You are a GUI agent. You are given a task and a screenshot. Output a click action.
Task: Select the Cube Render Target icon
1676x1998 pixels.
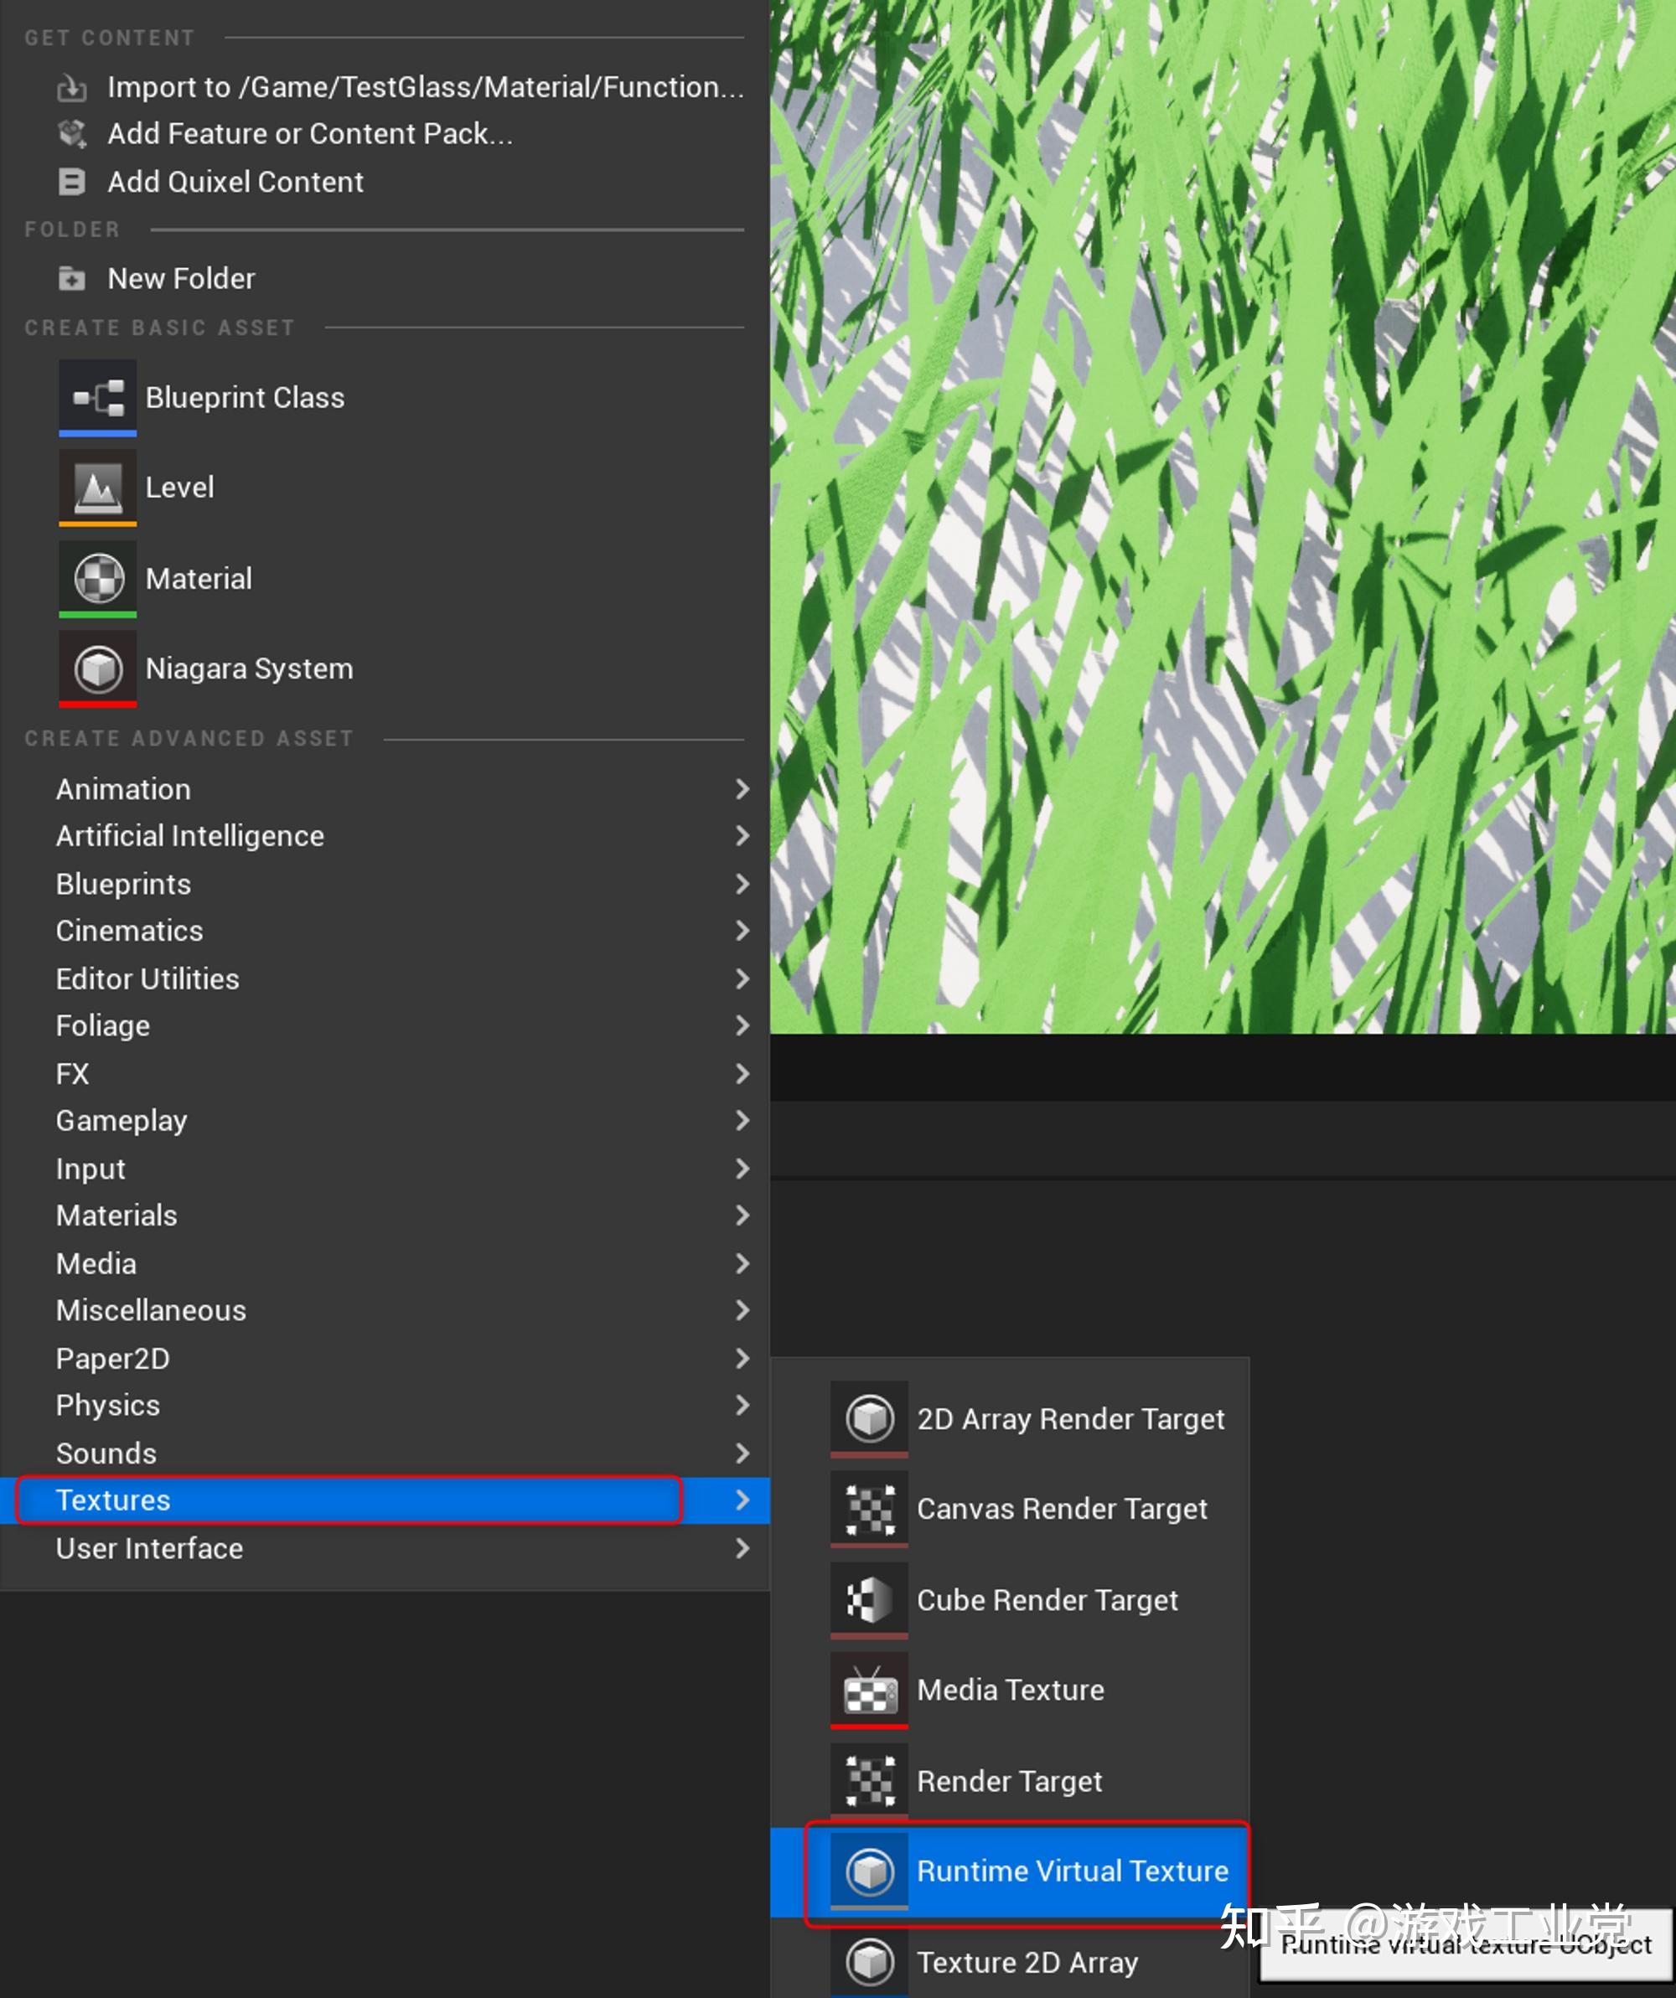pos(868,1599)
